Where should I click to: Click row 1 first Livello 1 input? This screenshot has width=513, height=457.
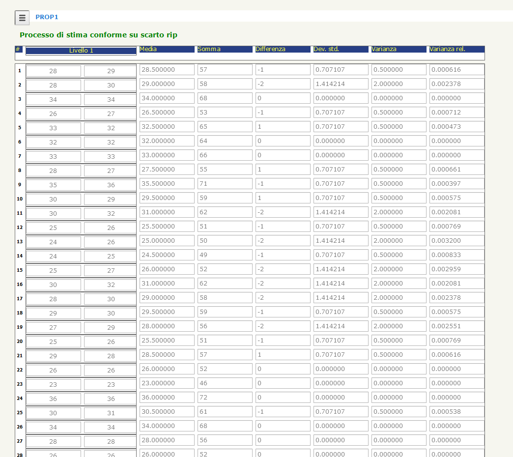coord(53,71)
